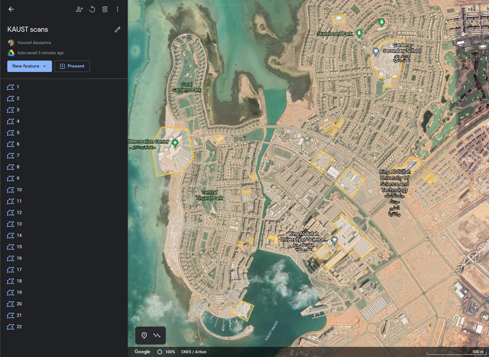This screenshot has height=357, width=489.
Task: Select feature 14 in the list
Action: 64,236
